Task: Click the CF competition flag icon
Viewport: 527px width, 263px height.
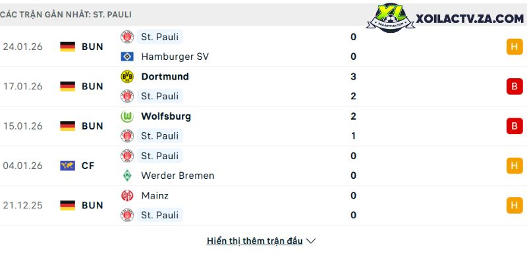Action: [67, 166]
